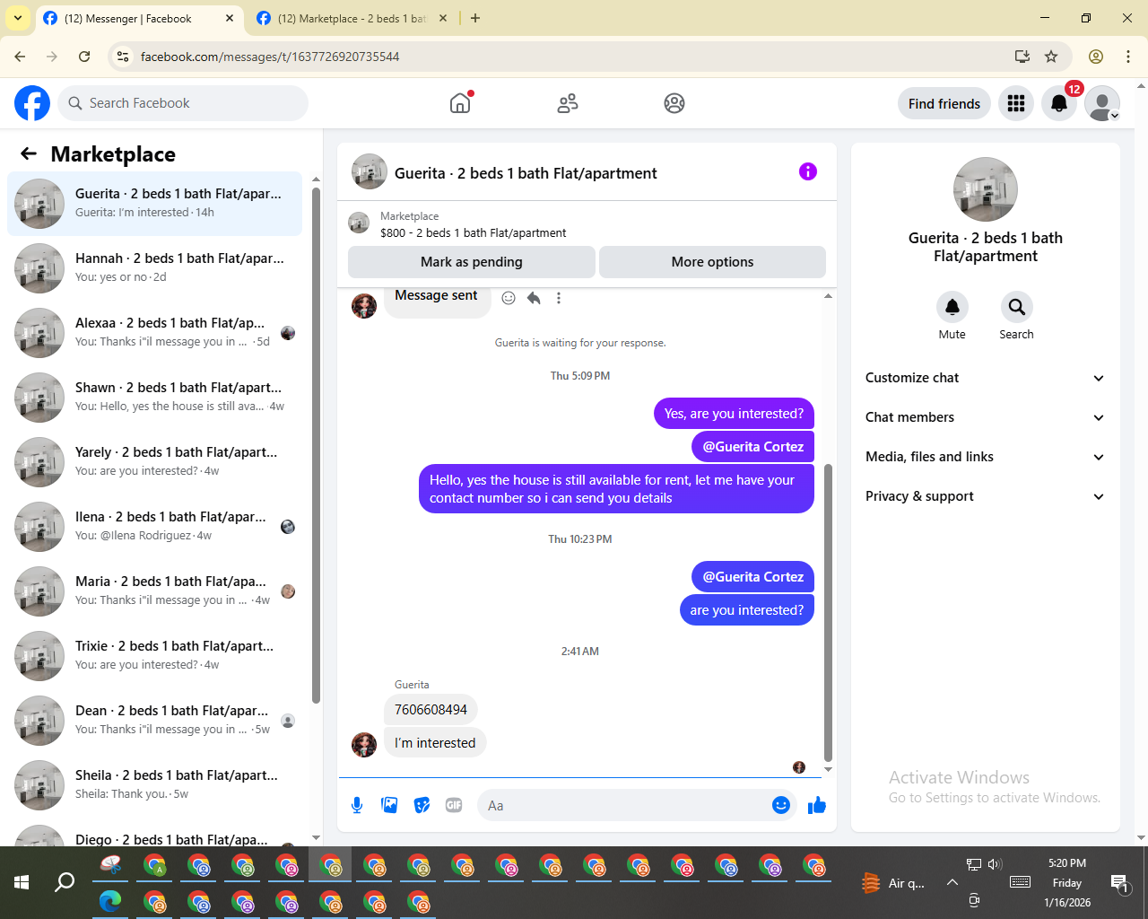Select the Messenger Facebook browser tab
The height and width of the screenshot is (919, 1148).
[x=139, y=18]
